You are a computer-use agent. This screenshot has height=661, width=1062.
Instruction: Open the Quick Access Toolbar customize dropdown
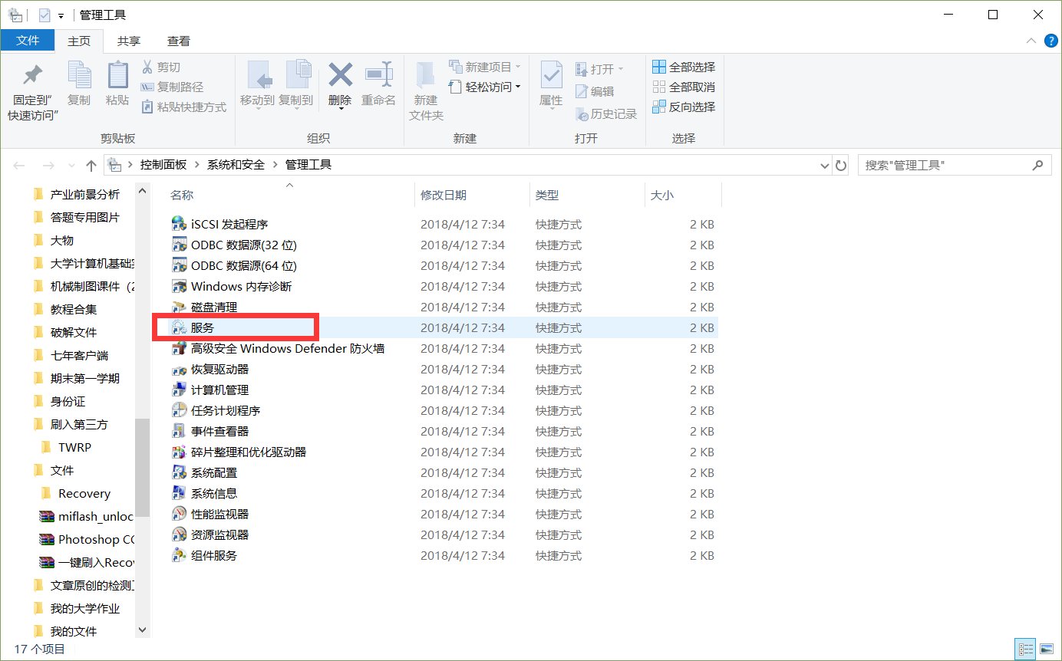tap(60, 14)
